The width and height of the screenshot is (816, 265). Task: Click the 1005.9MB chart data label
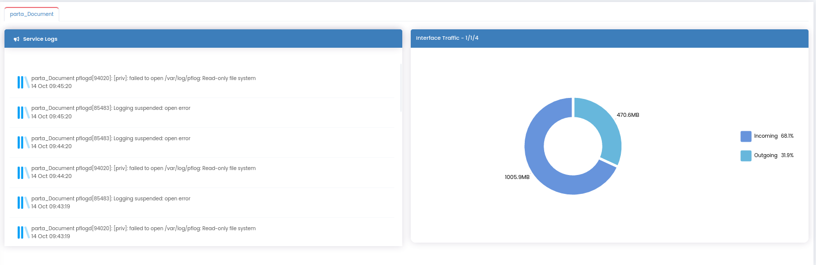[x=517, y=177]
